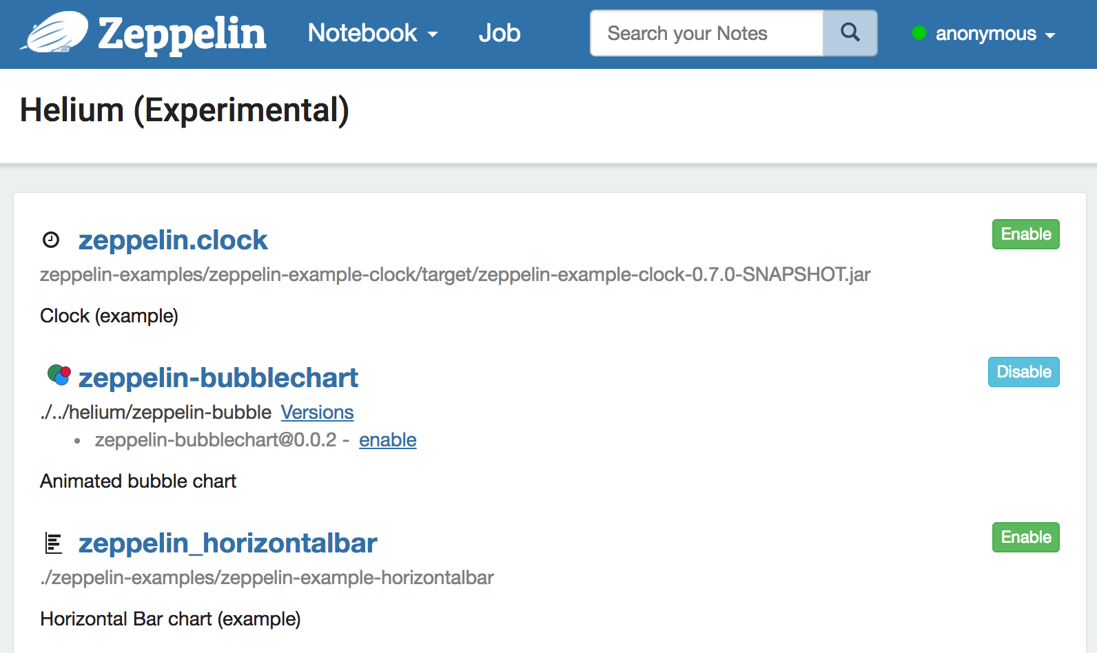Click the Zeppelin home title text
The height and width of the screenshot is (653, 1097).
(x=182, y=33)
